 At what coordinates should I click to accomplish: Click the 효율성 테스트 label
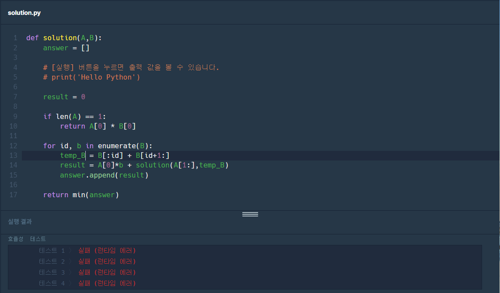[x=27, y=239]
